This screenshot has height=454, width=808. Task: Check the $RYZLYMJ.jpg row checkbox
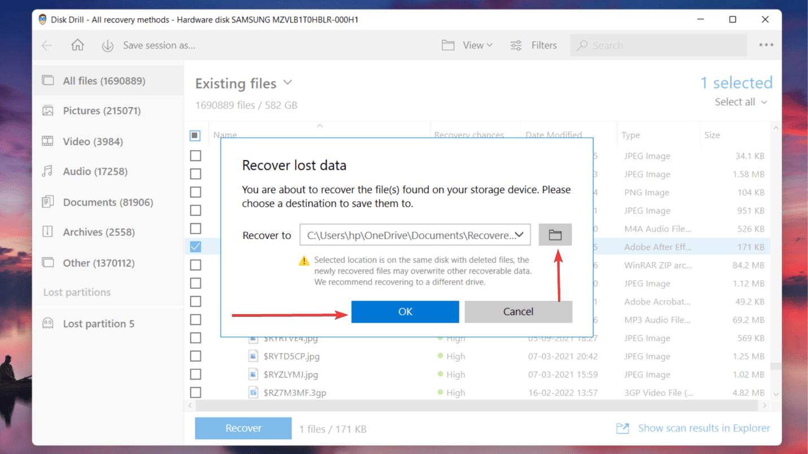pos(195,374)
